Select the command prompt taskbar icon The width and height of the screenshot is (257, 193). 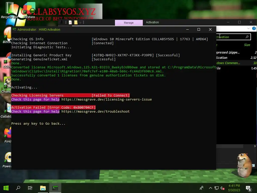click(55, 188)
